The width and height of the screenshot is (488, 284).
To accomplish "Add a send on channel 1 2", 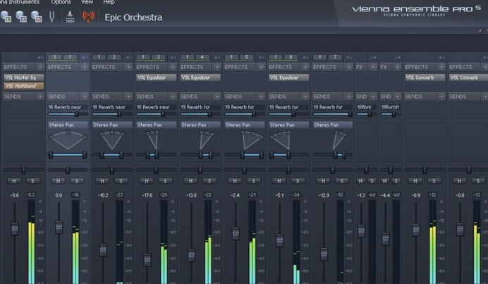I will (128, 97).
